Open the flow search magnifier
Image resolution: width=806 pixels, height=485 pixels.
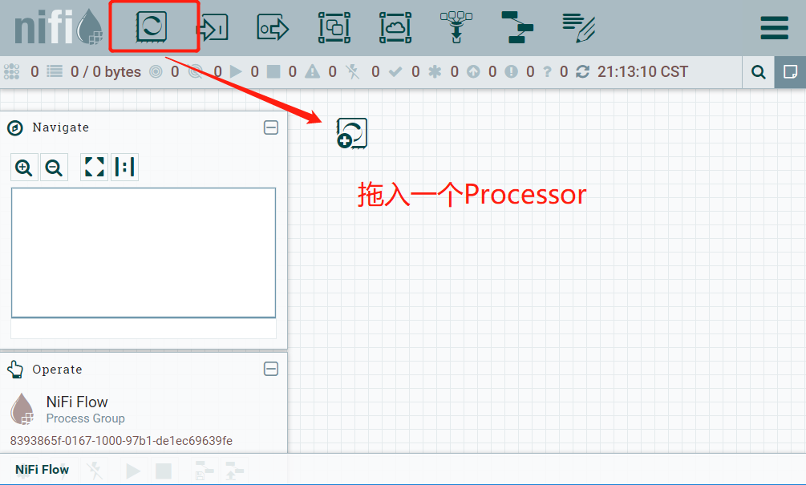(759, 72)
